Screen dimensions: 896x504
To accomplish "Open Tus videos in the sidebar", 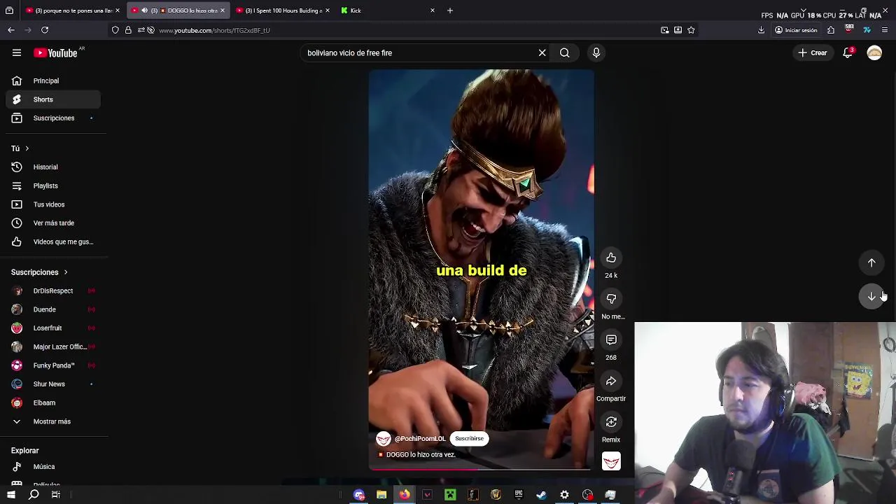I will click(x=53, y=204).
